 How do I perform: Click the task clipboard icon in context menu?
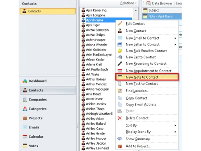click(x=120, y=83)
